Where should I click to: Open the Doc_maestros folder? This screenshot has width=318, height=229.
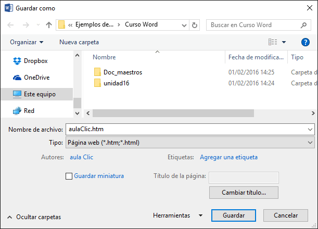tap(122, 72)
